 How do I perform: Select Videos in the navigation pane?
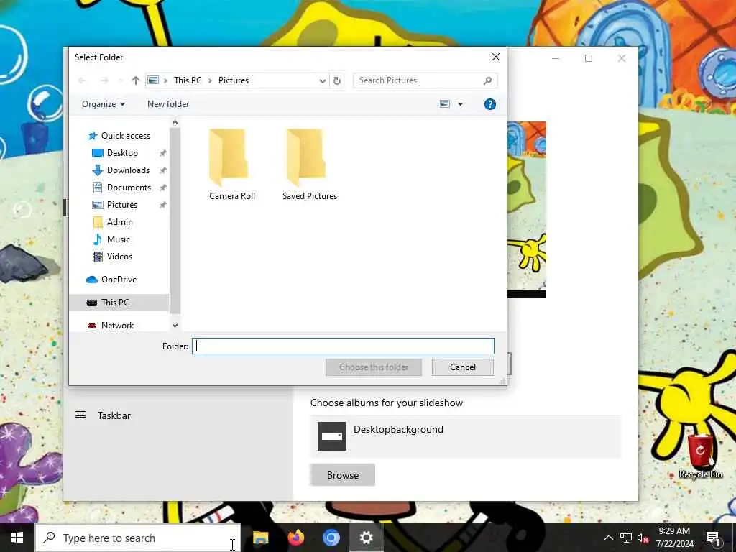[x=119, y=257]
